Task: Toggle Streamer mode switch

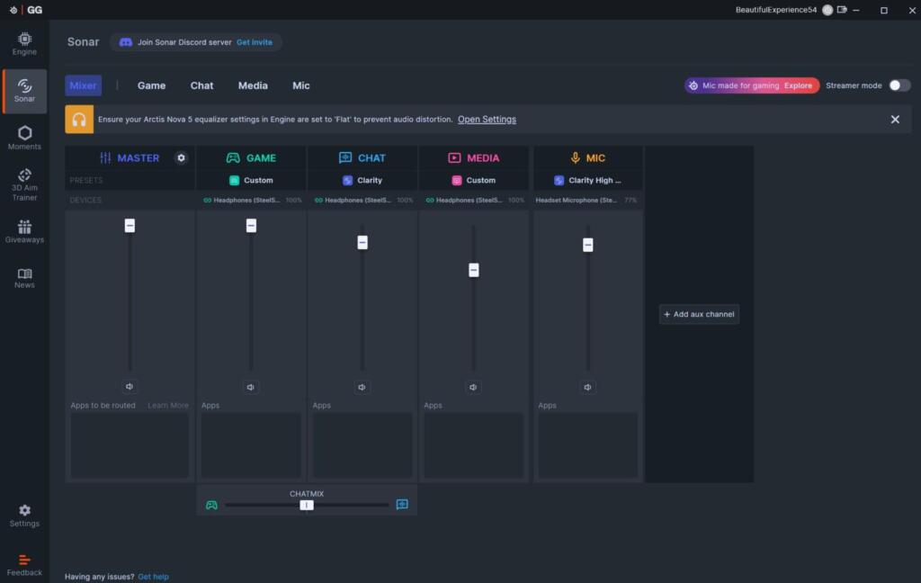Action: (899, 85)
